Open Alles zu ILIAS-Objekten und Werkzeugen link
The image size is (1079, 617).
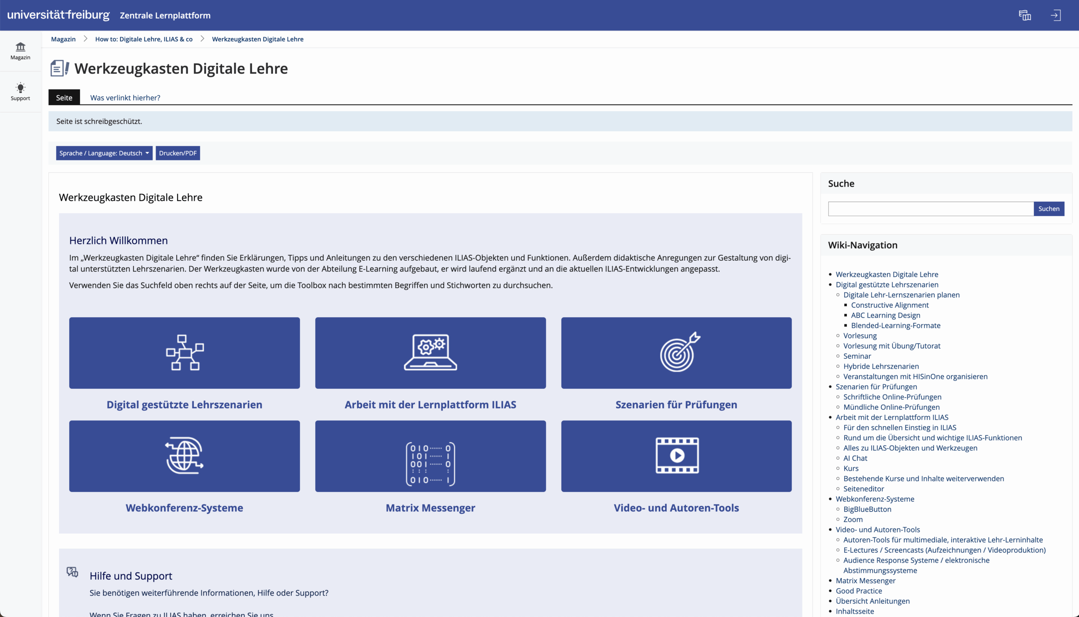pyautogui.click(x=910, y=448)
